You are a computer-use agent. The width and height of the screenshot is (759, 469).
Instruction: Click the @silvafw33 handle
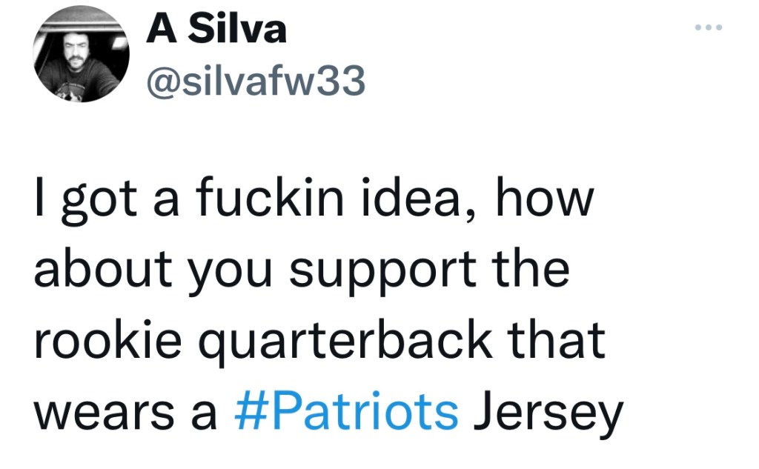point(256,82)
